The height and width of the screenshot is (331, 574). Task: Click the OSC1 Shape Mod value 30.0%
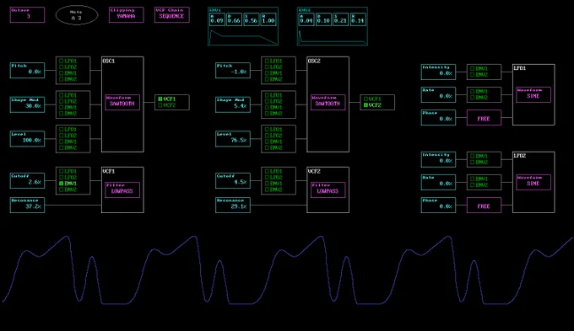click(x=28, y=104)
